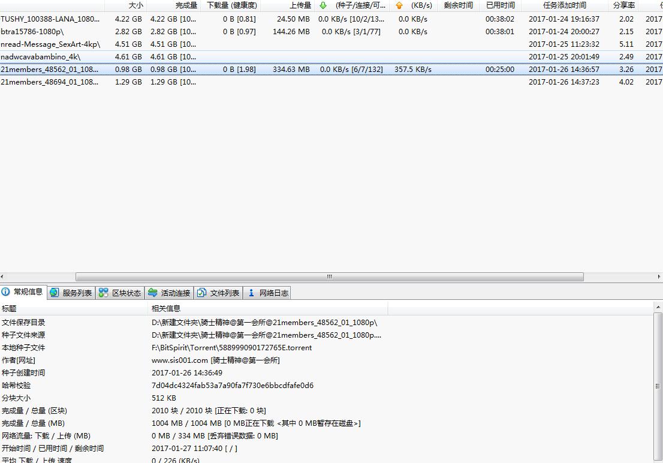
Task: Click the 标题 column header in details
Action: [9, 308]
